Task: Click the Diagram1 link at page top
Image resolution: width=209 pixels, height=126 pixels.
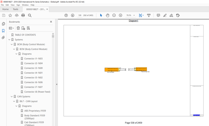Action: pos(133,21)
